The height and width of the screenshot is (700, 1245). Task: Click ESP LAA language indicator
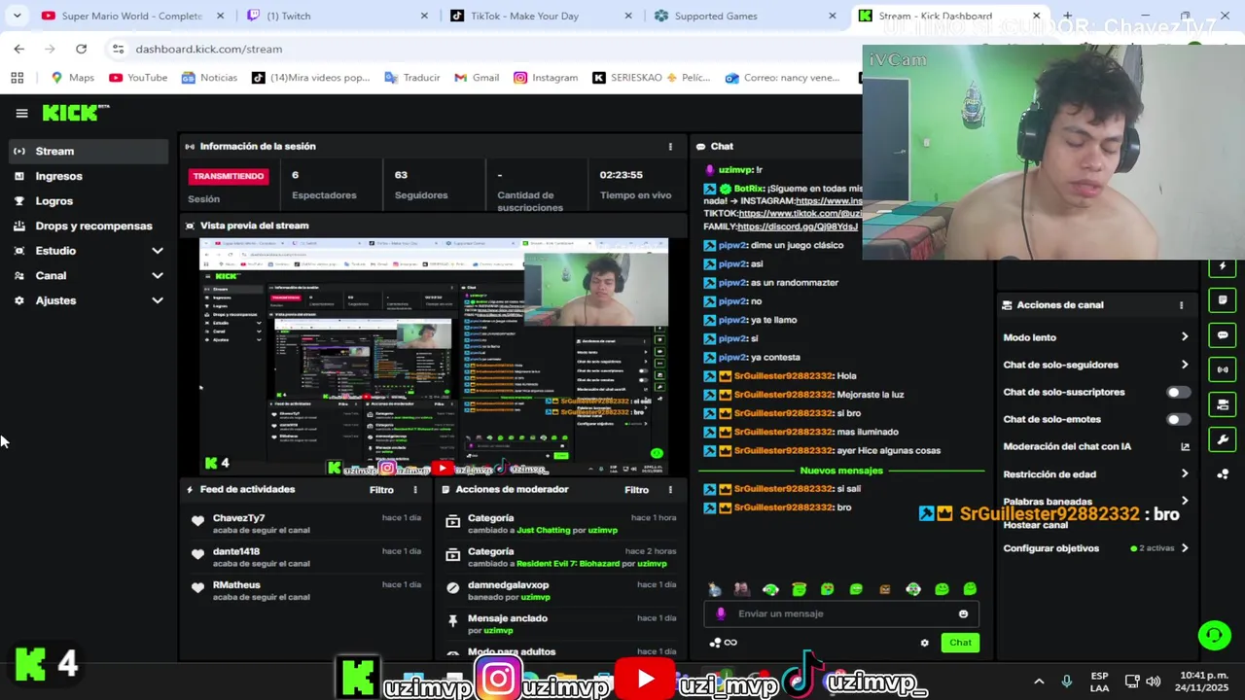pos(1099,682)
